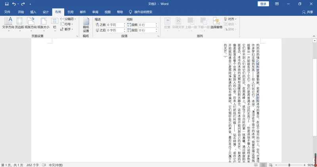Screen dimensions: 317x167
Task: Click the vertical scrollbar up arrow
Action: tap(315, 41)
